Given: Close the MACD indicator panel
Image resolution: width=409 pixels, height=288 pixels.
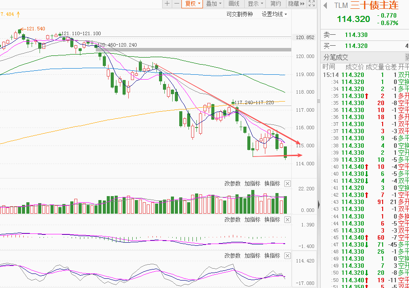Looking at the screenshot, I should click(x=287, y=219).
